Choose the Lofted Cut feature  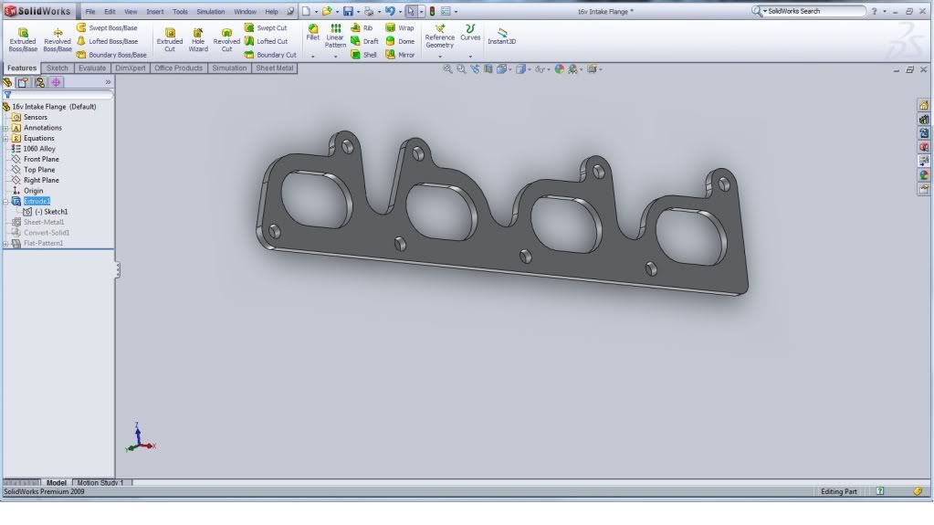point(267,41)
